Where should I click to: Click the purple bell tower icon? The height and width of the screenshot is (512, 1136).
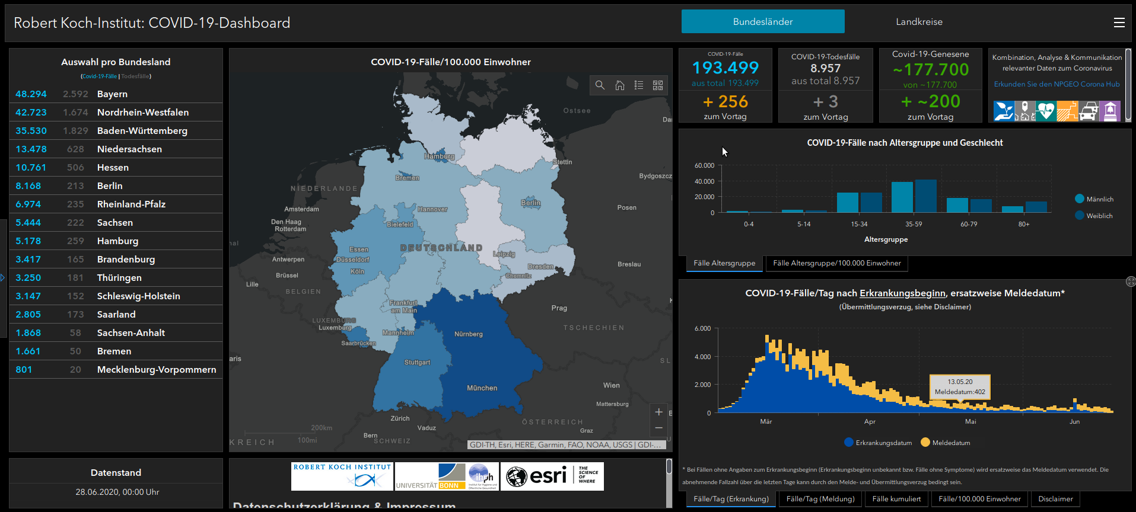1110,111
